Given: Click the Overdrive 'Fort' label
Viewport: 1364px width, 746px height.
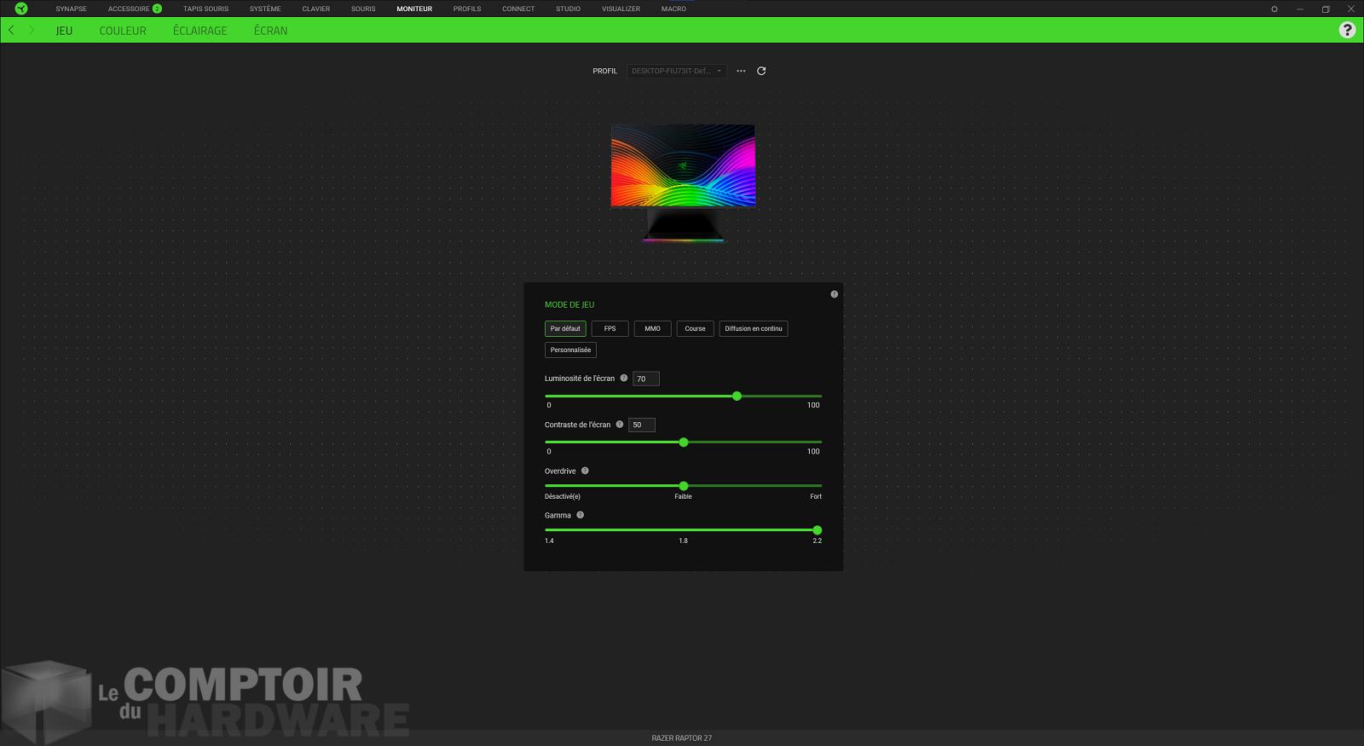Looking at the screenshot, I should (x=816, y=496).
